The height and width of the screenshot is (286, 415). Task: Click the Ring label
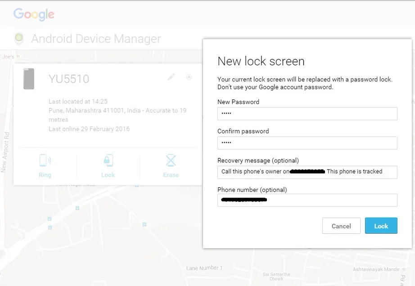45,175
